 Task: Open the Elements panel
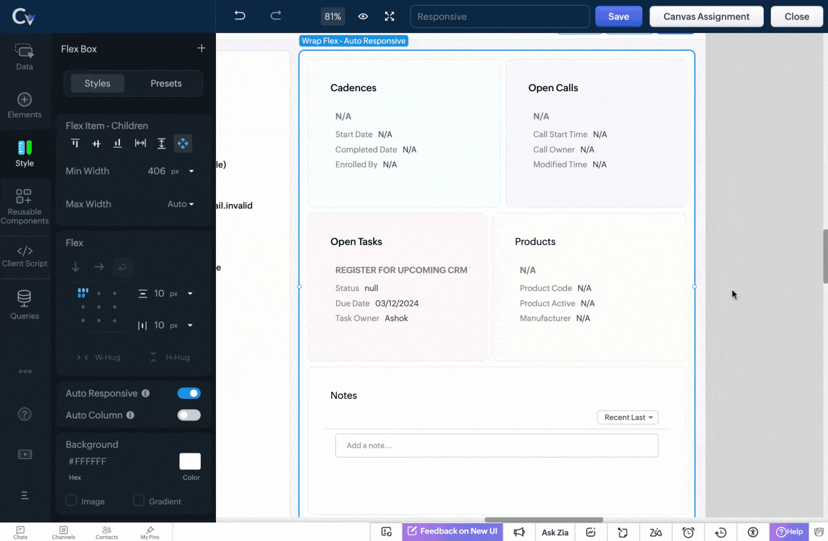[x=25, y=106]
